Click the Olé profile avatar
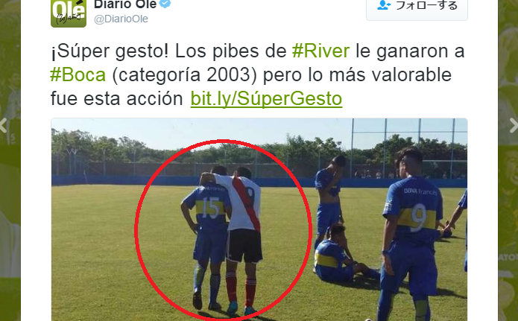Screen dimensions: 518x321 point(69,13)
